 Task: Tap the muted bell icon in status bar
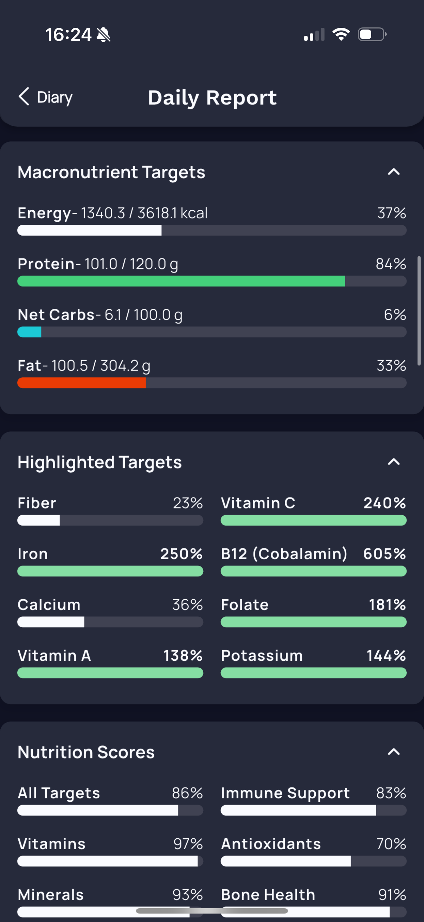[x=104, y=35]
